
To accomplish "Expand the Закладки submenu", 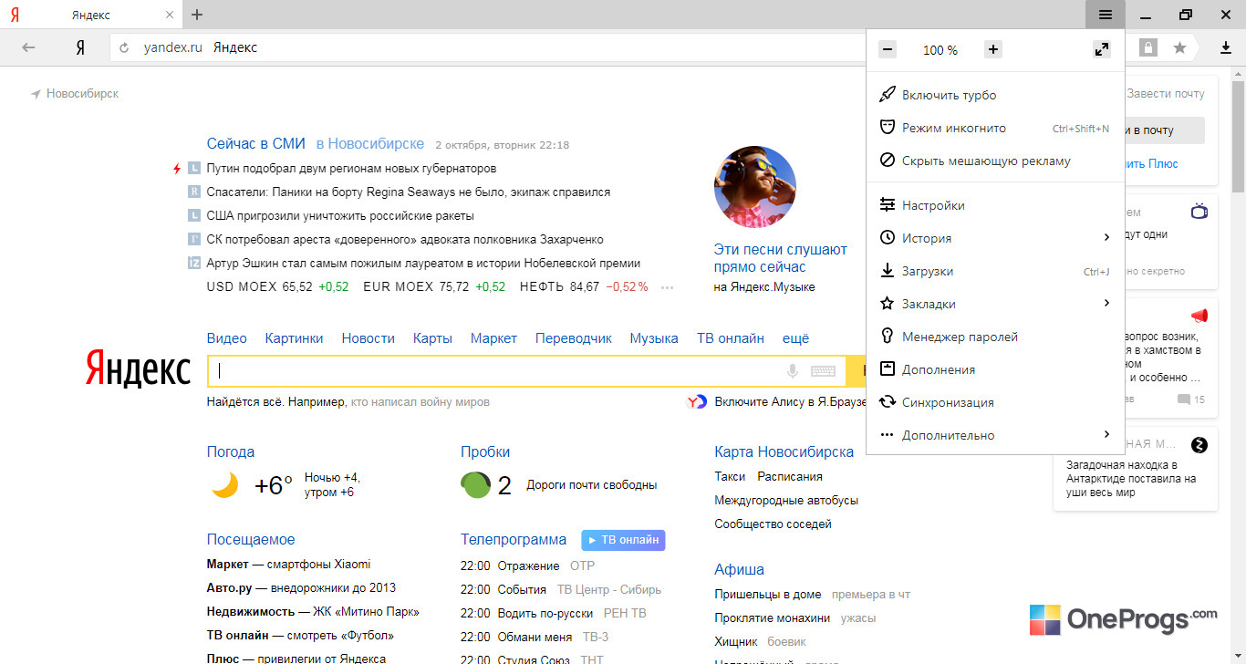I will coord(995,304).
